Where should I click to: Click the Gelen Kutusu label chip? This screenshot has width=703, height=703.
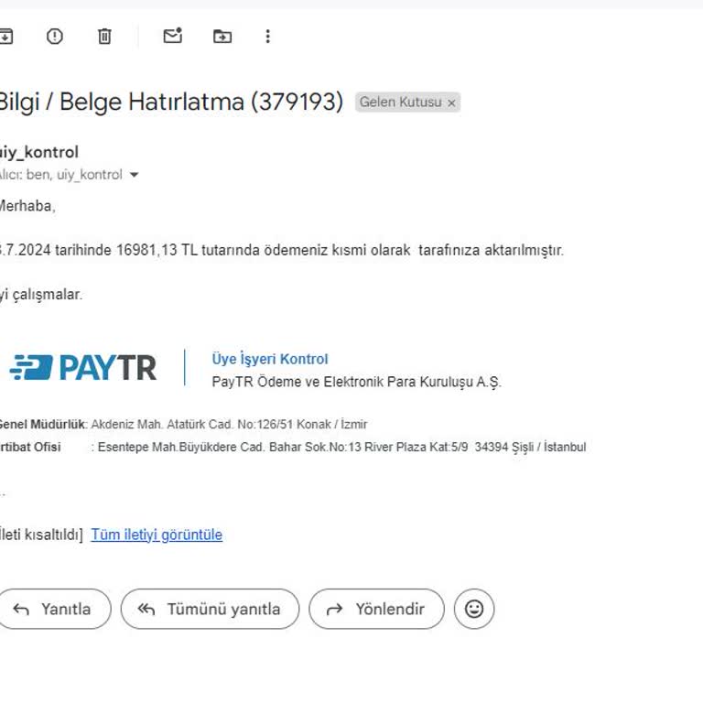click(407, 103)
